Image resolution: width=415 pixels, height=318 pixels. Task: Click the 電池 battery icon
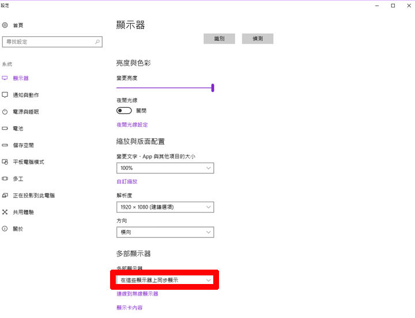[5, 128]
